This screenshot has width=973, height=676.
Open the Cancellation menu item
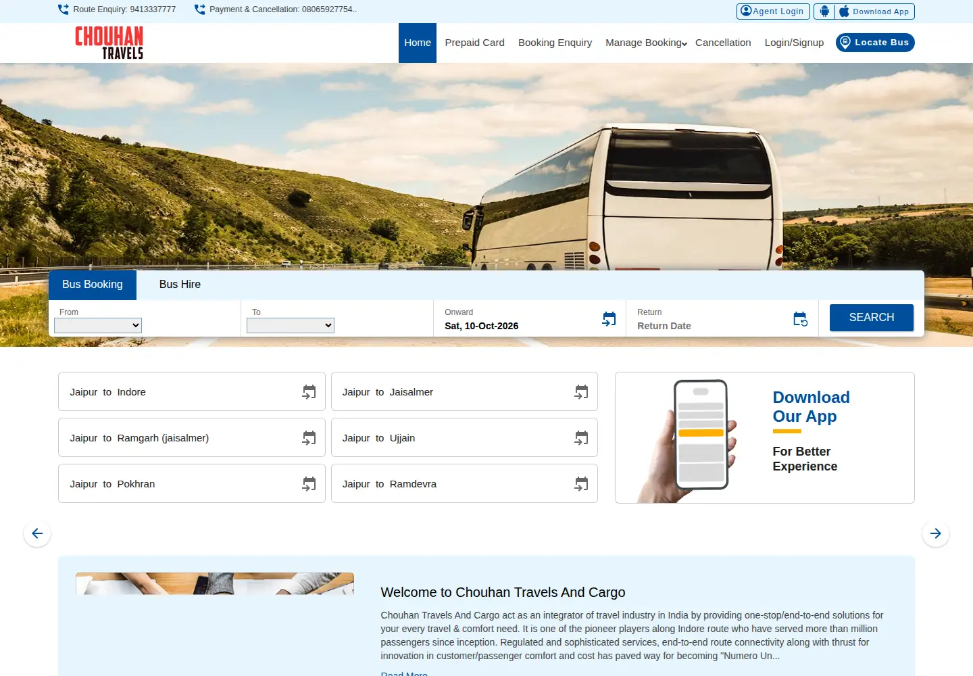723,43
